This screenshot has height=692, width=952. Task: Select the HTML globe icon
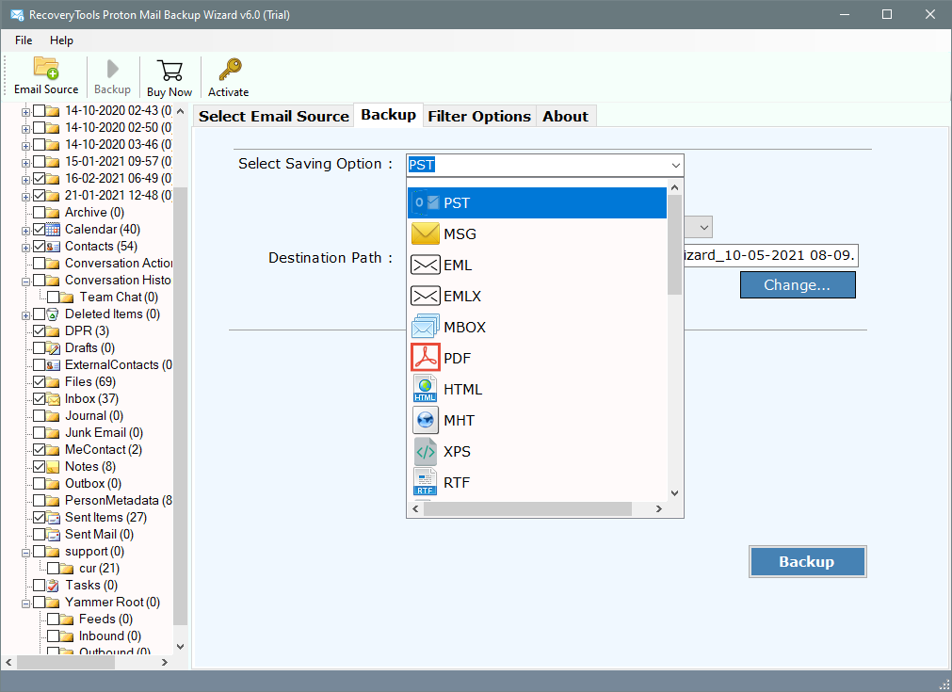coord(425,389)
